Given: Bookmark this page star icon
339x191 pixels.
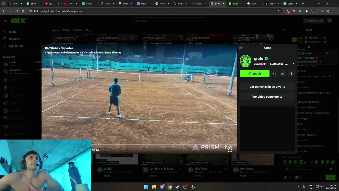Looking at the screenshot, I should tap(279, 11).
